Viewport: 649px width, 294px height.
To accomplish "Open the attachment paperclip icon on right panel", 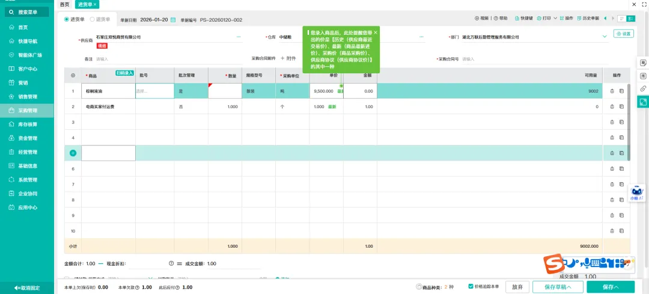I will click(x=643, y=88).
